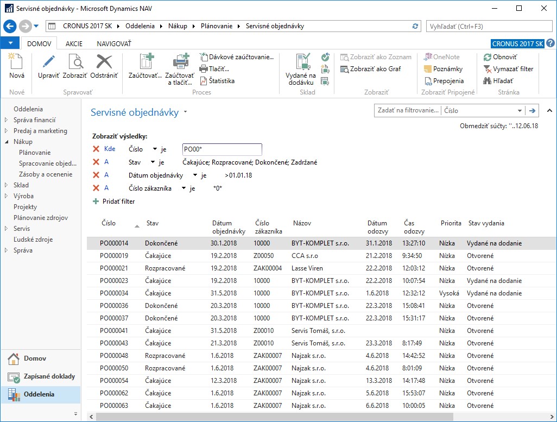The width and height of the screenshot is (557, 422).
Task: Click the Lasse Viren name cell
Action: 307,268
